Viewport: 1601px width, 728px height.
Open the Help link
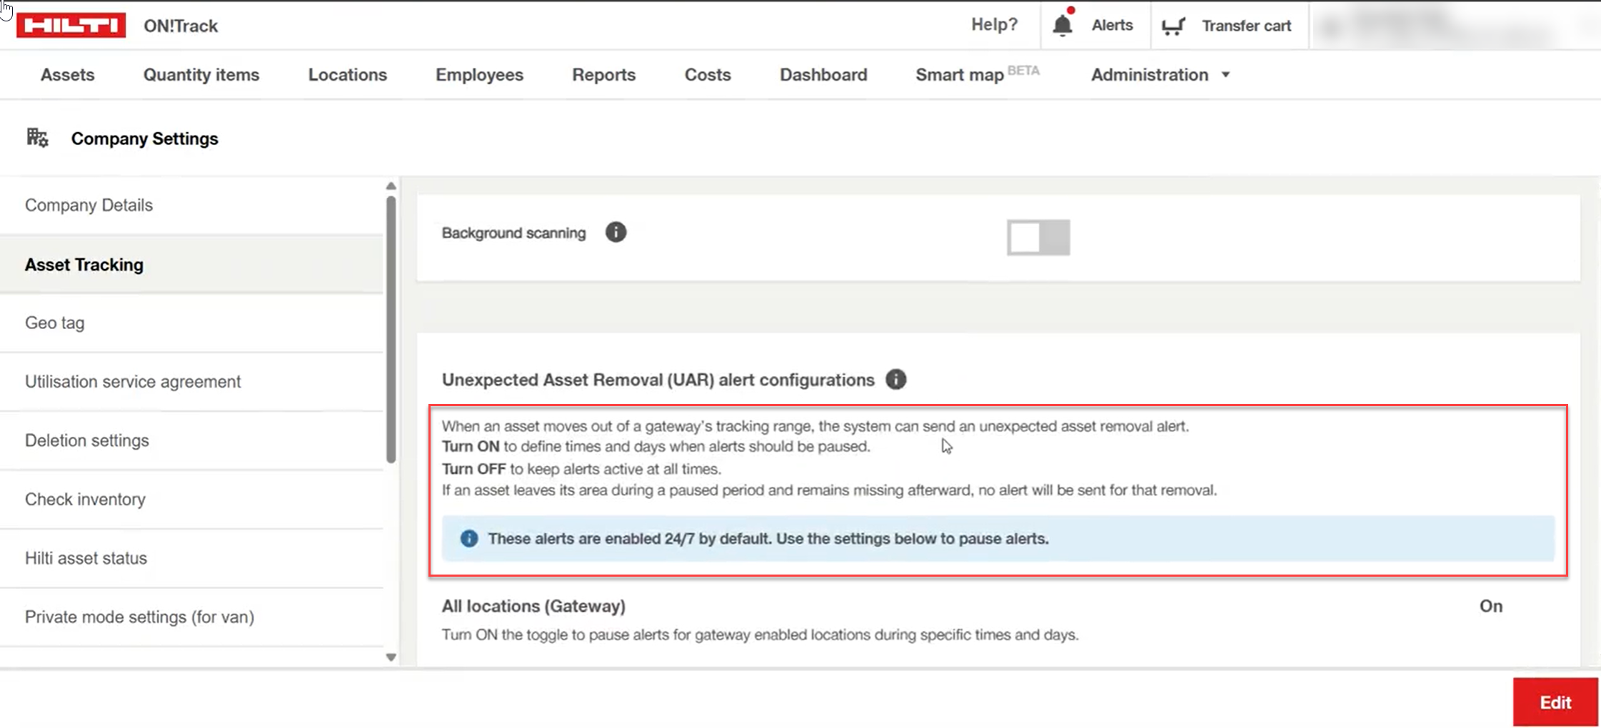994,25
